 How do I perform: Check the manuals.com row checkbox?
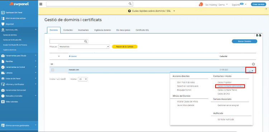pos(53,70)
